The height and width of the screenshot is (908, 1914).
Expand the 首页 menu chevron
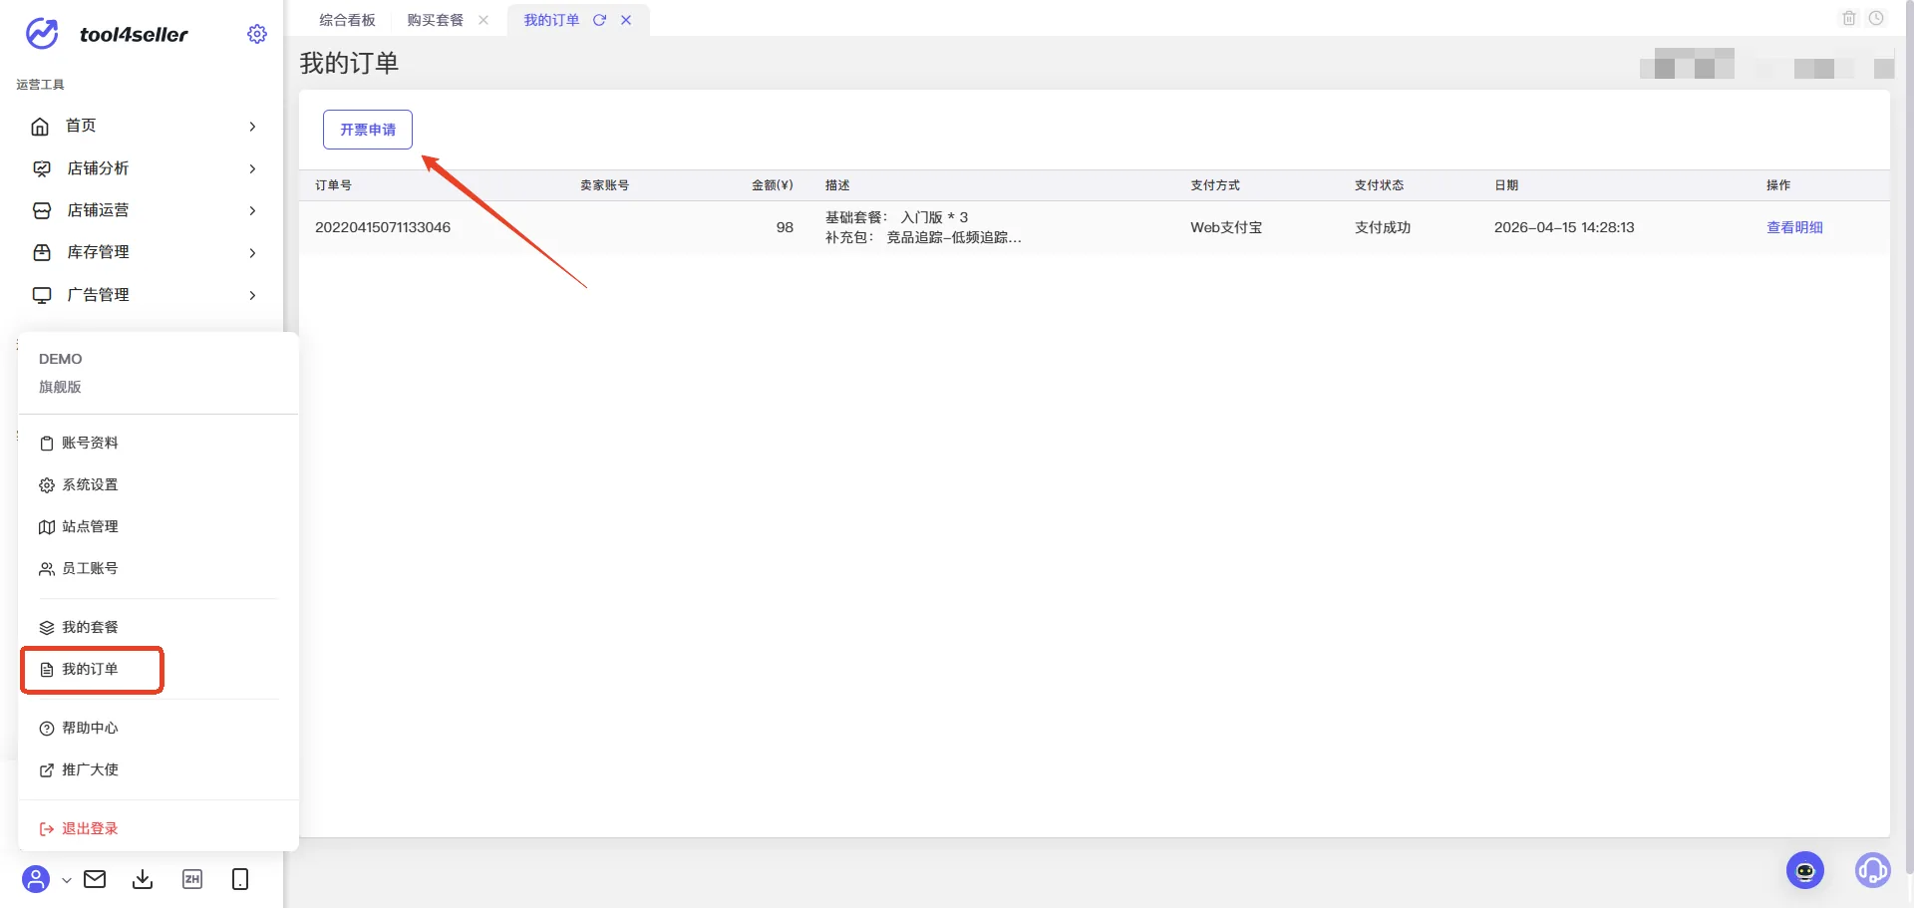(252, 127)
